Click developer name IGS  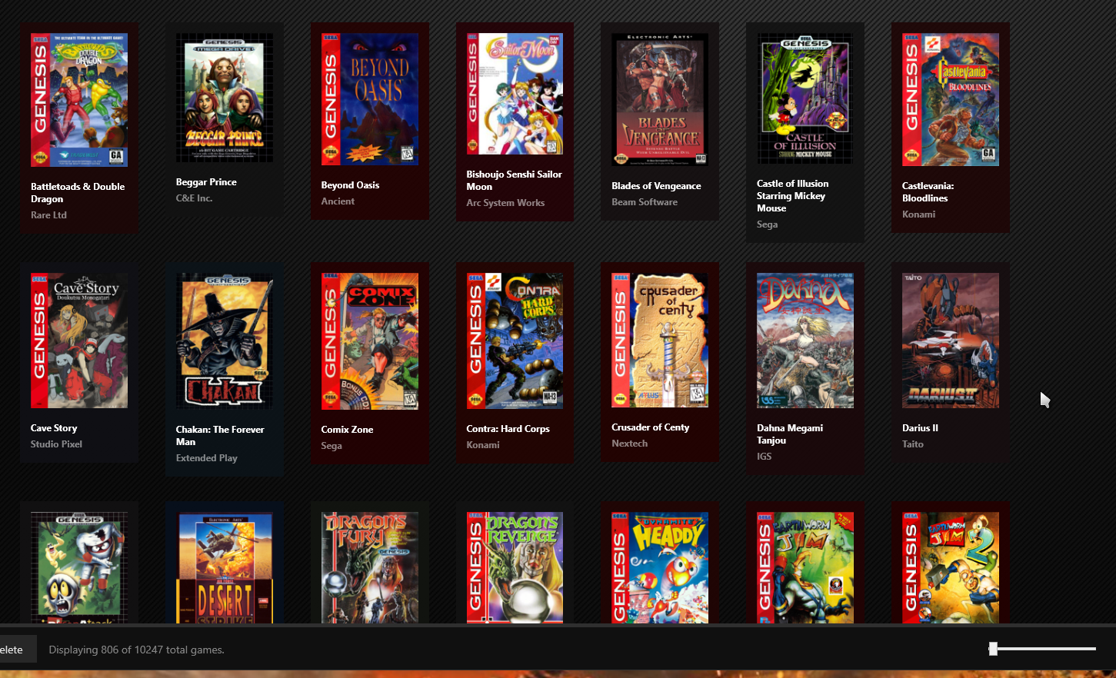[764, 457]
